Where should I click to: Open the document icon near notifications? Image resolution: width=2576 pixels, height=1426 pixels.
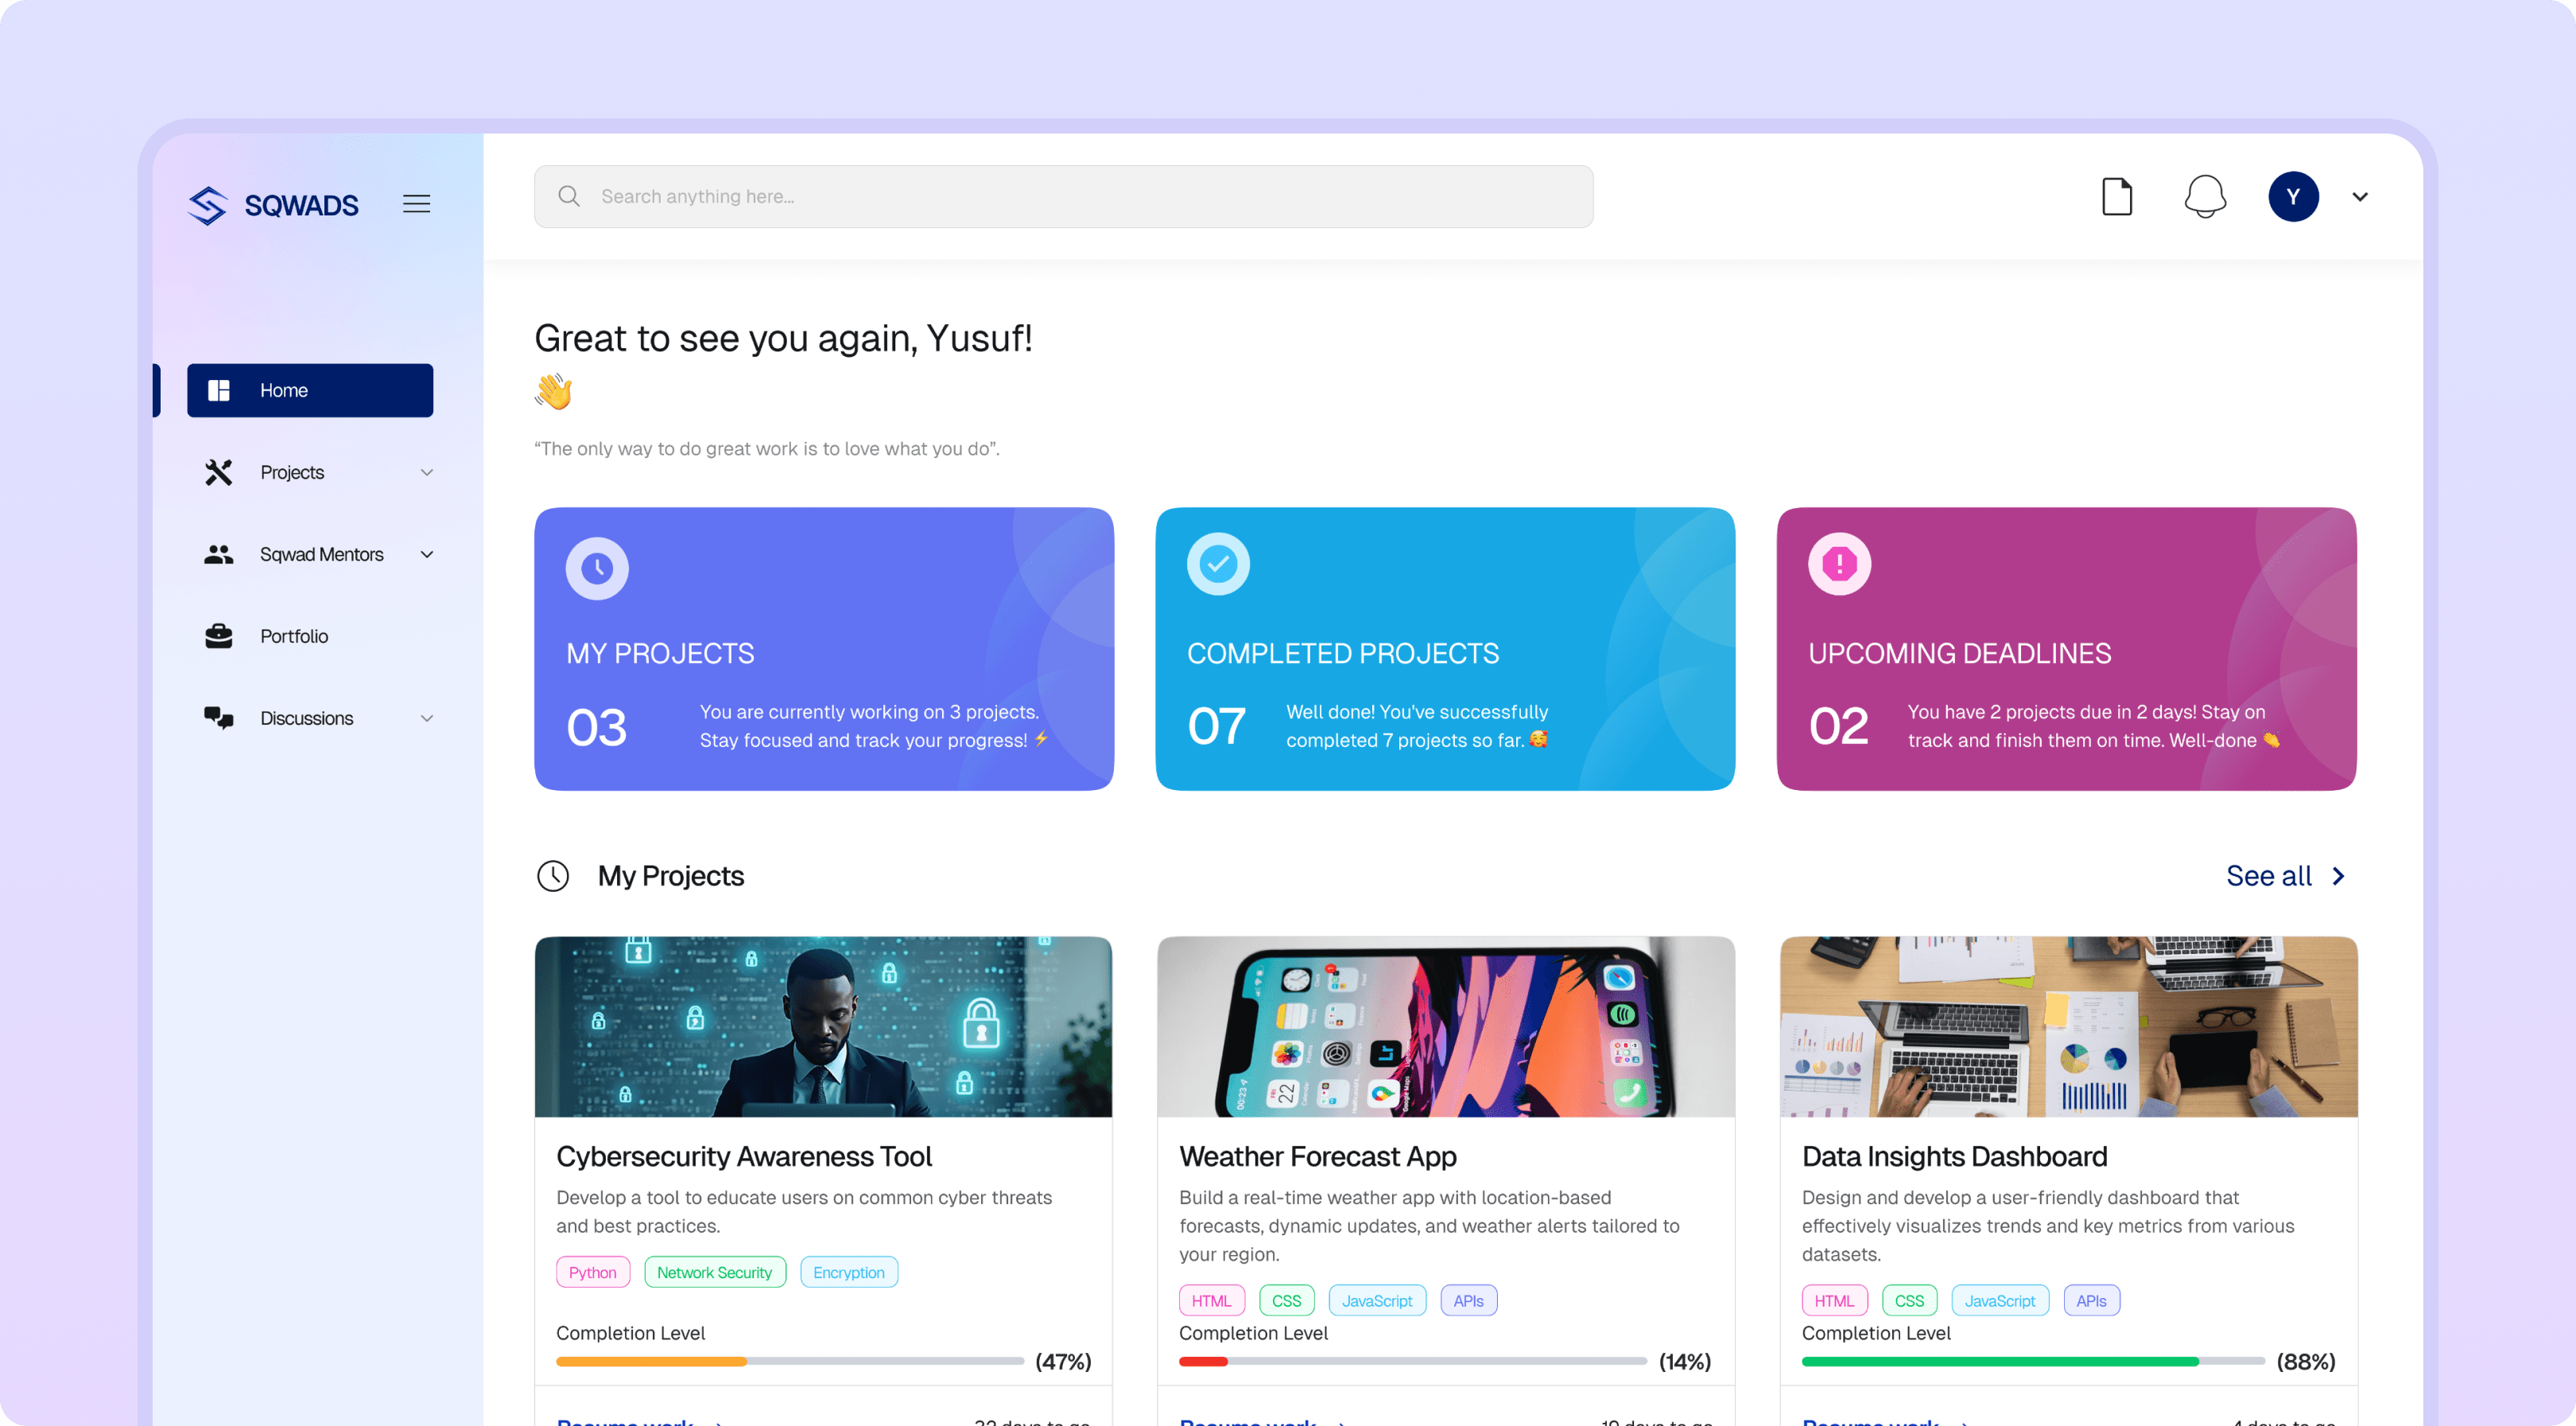point(2117,196)
